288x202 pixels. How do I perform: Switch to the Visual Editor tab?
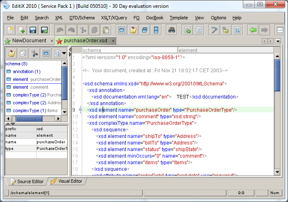67,181
